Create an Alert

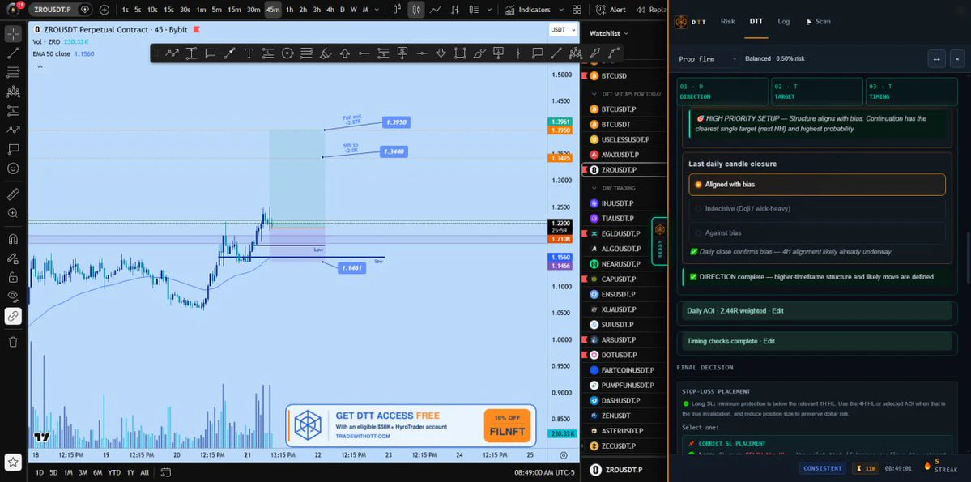coord(611,10)
